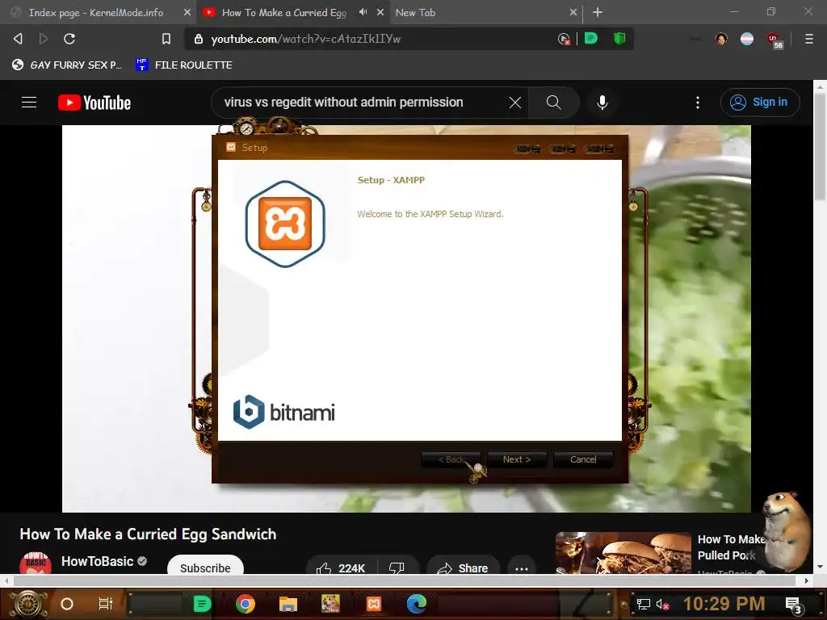Switch to the How To Make a Curried Egg tab

(x=283, y=12)
